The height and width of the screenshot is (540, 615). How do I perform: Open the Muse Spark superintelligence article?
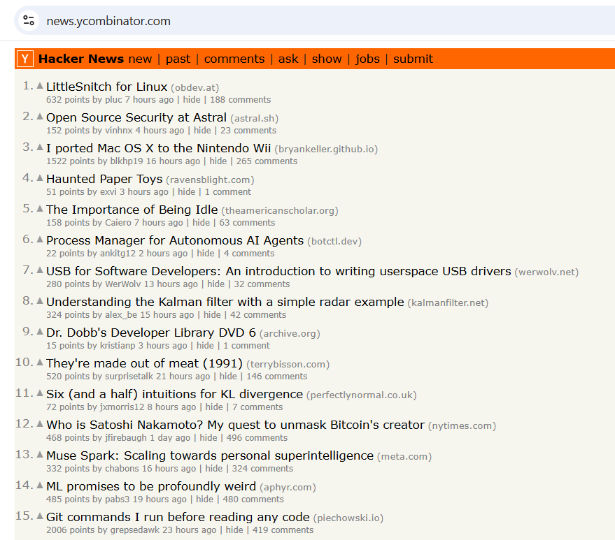[x=210, y=455]
